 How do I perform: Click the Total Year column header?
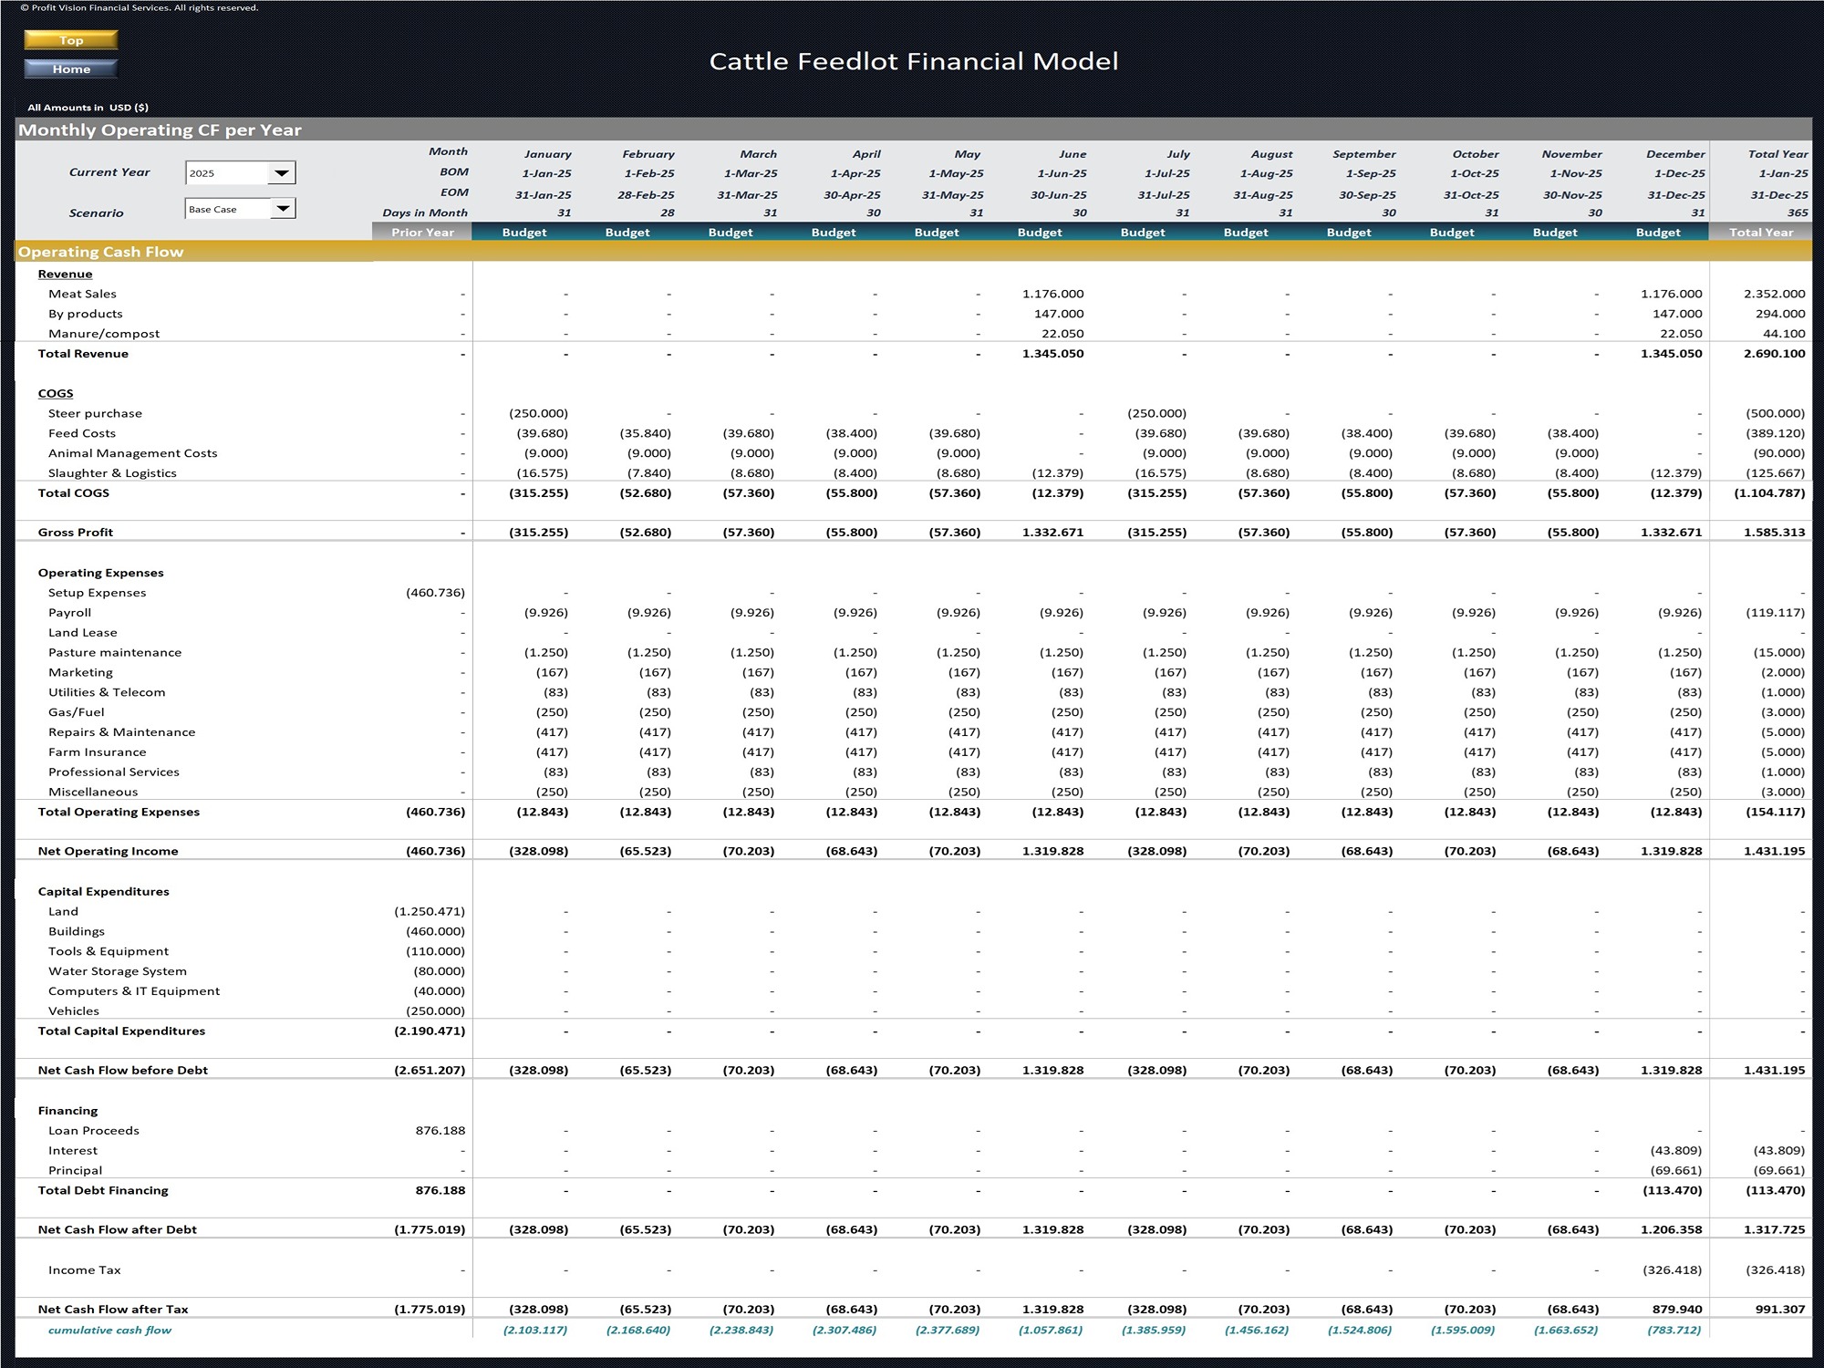[1760, 233]
